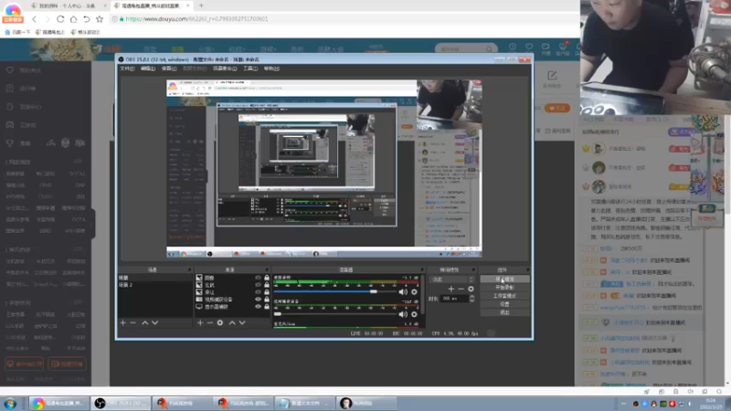
Task: Toggle lock on the second source row
Action: tap(267, 285)
